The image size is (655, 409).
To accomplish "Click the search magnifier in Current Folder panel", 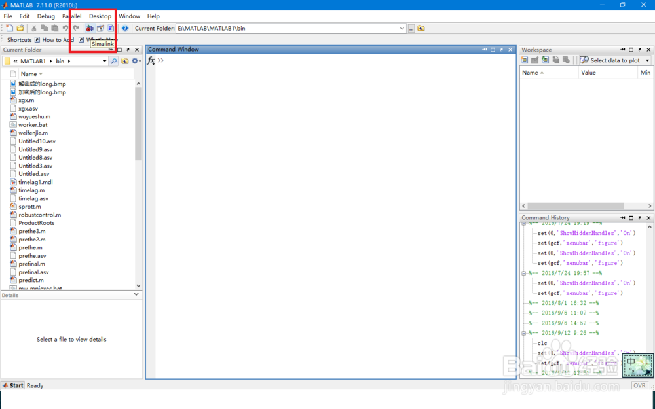I will (113, 61).
